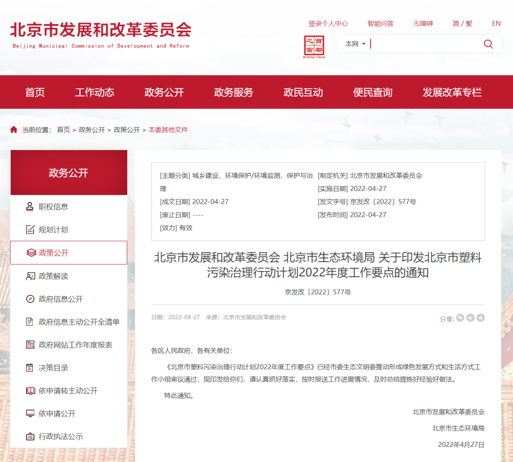The image size is (513, 462).
Task: Toggle 简/繁 Chinese character mode
Action: tap(462, 23)
